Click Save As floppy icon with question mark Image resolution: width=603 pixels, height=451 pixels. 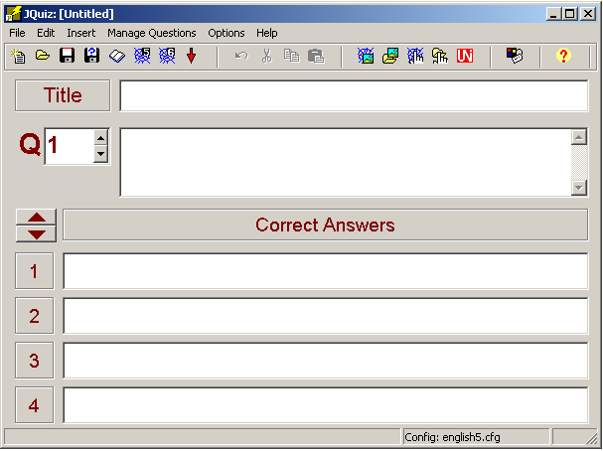[x=92, y=57]
